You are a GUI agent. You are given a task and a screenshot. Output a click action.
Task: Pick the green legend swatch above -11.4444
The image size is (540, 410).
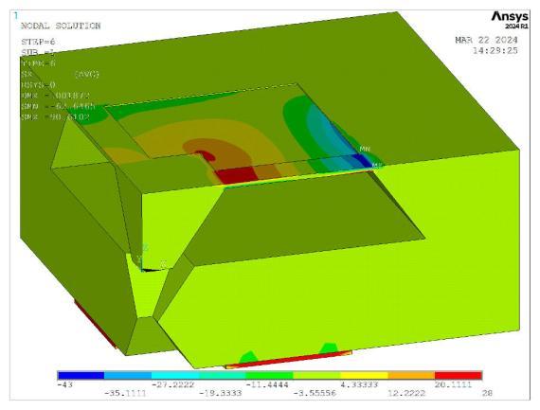(x=269, y=376)
